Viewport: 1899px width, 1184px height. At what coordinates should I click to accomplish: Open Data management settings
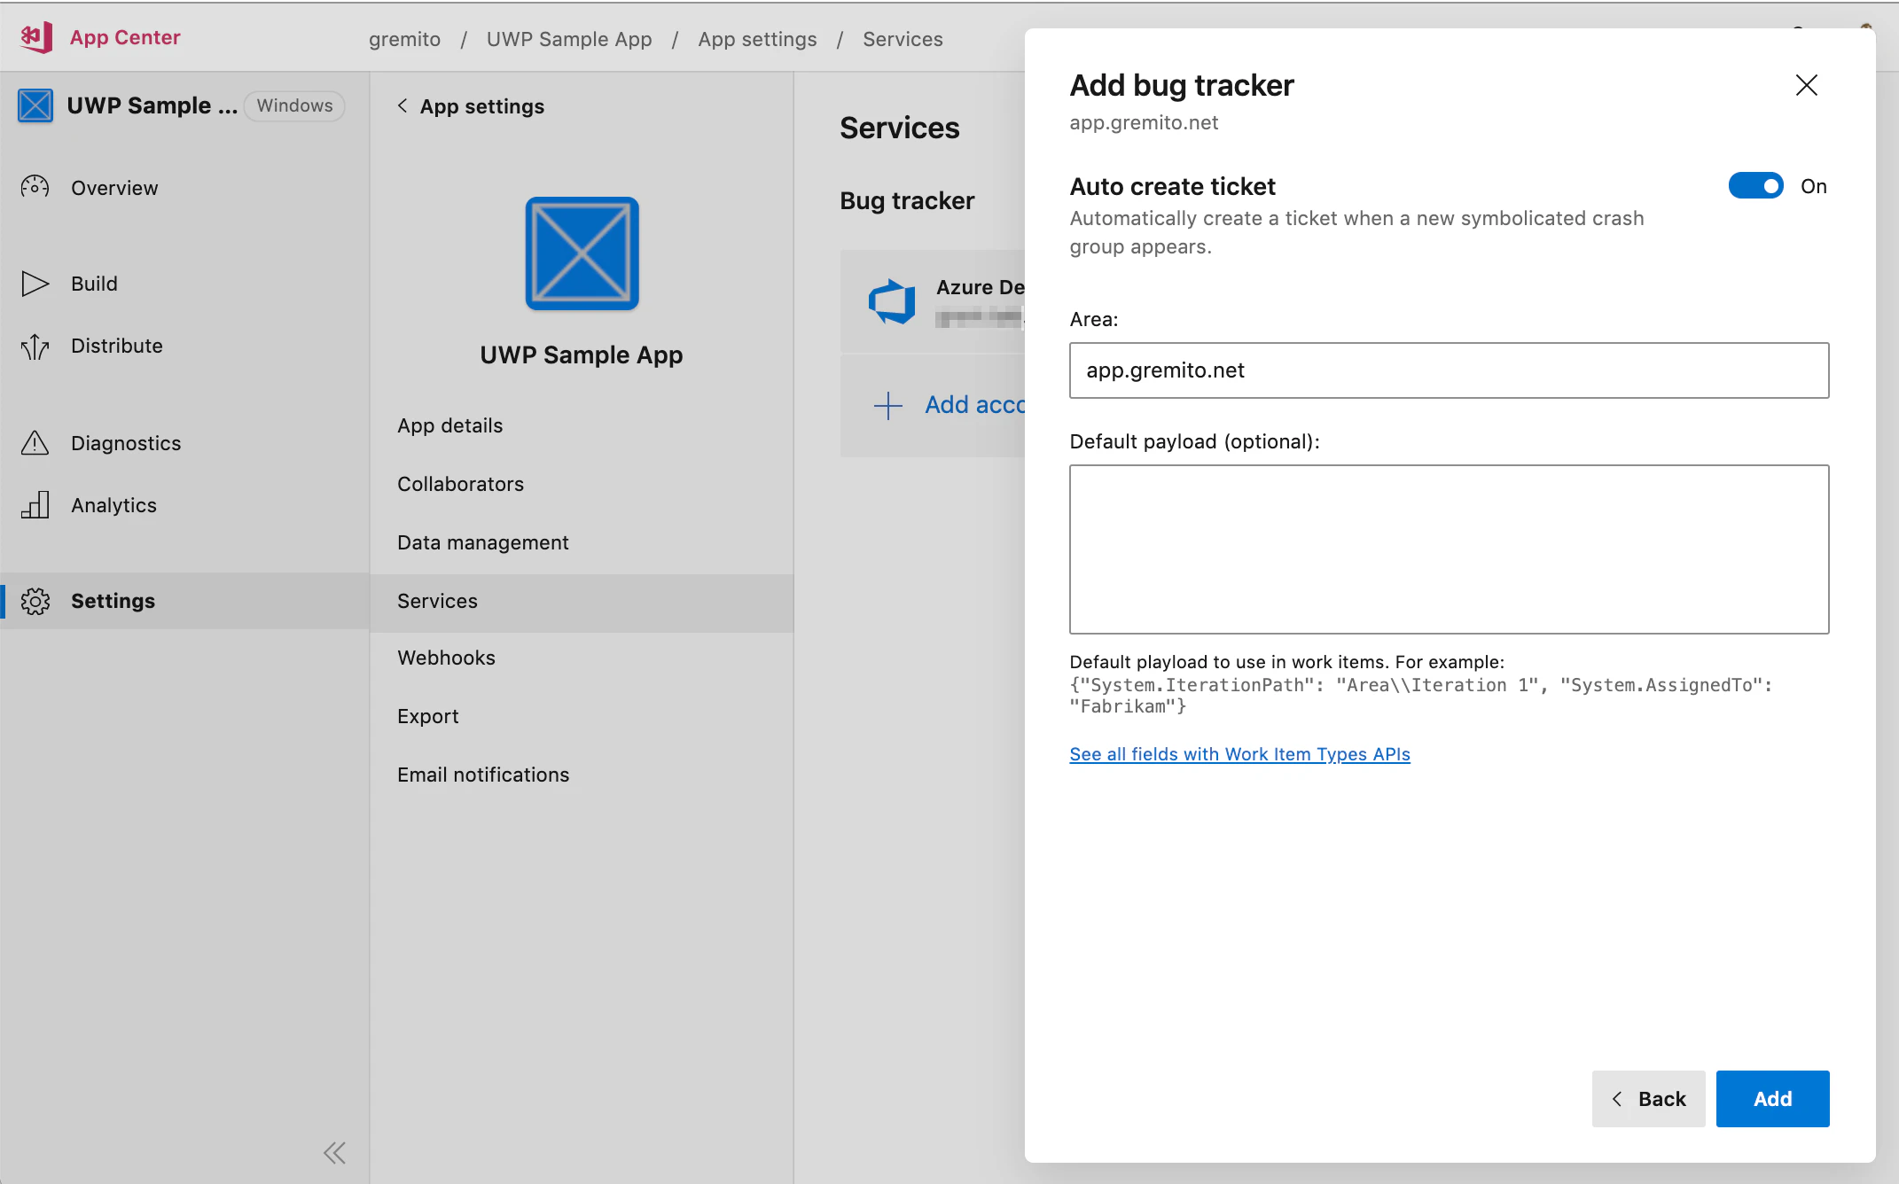(x=482, y=542)
